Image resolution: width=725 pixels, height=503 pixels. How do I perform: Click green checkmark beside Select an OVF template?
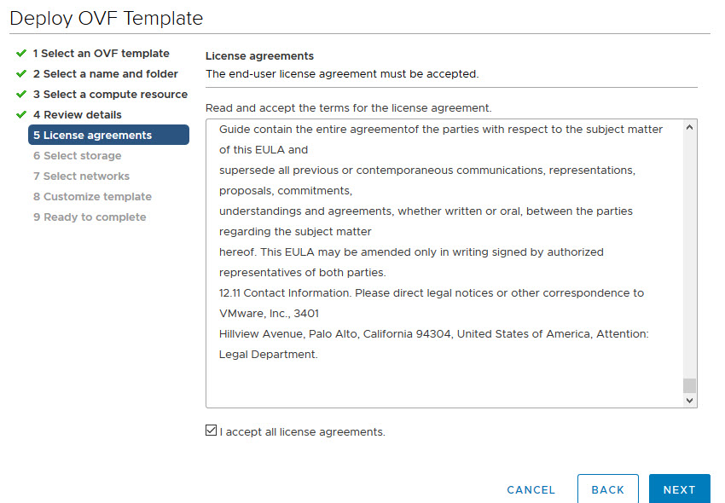pyautogui.click(x=21, y=54)
